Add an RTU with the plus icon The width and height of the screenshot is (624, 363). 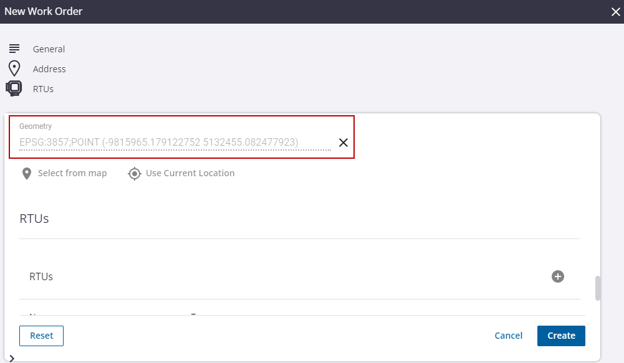[x=558, y=276]
